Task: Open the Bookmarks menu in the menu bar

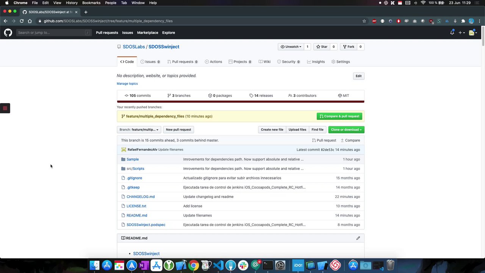Action: pos(91,3)
